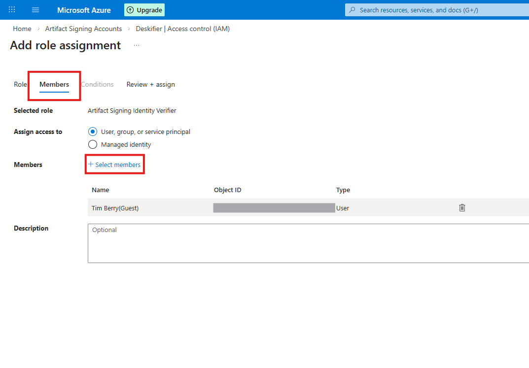
Task: Switch to the Conditions tab
Action: (97, 84)
